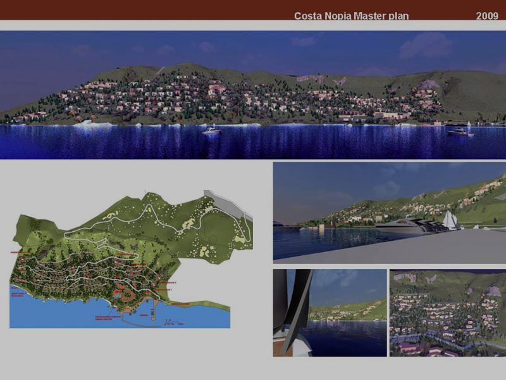Click the sailboat at panorama's right edge
This screenshot has width=506, height=380.
[x=467, y=124]
